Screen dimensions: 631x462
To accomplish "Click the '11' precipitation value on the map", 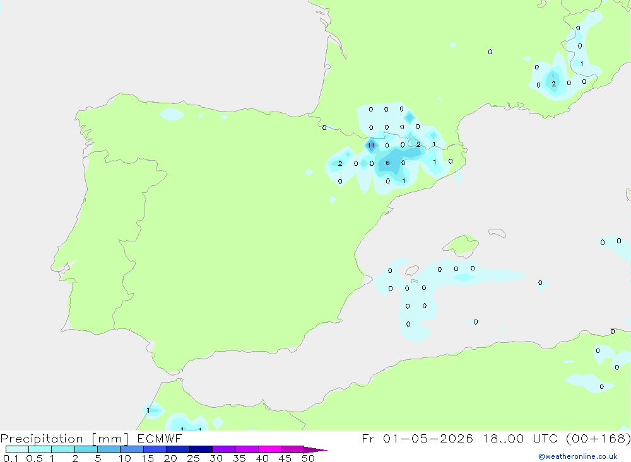I will point(371,146).
